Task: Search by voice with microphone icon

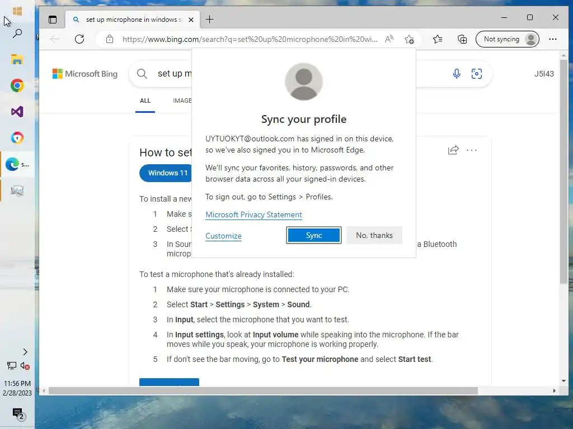Action: (457, 74)
